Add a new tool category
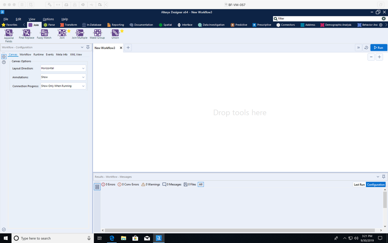Viewport: 388px width, 243px height. pyautogui.click(x=381, y=25)
